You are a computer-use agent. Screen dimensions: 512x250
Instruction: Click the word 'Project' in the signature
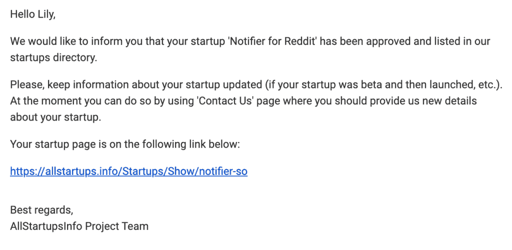click(x=102, y=226)
